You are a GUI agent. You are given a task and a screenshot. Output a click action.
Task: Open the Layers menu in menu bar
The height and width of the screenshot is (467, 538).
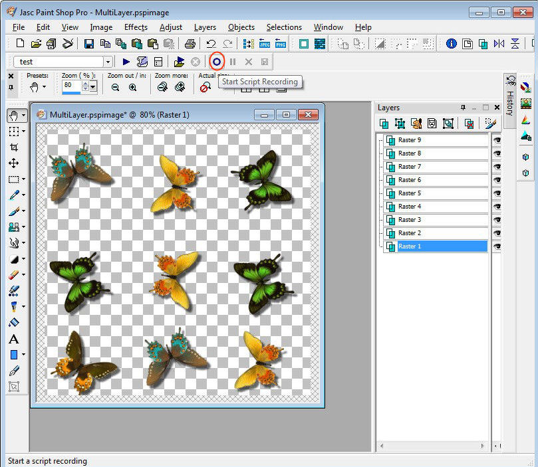coord(205,27)
